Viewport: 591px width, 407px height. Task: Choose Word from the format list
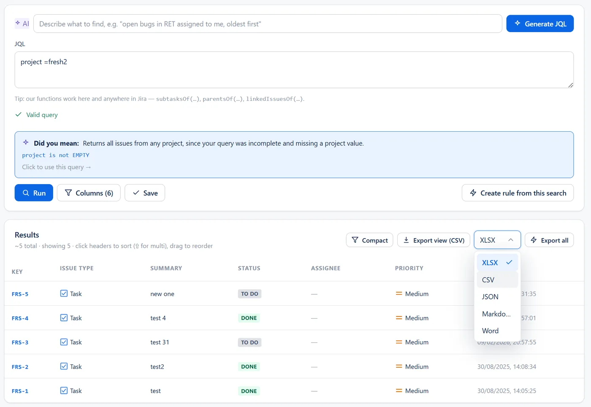(497, 331)
